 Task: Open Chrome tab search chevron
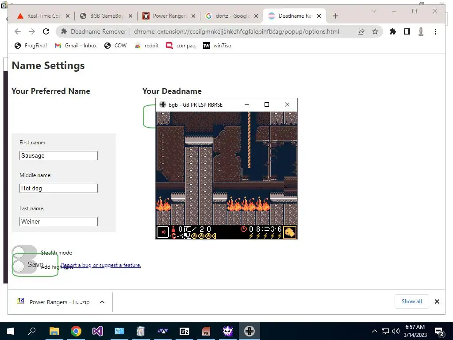[373, 11]
